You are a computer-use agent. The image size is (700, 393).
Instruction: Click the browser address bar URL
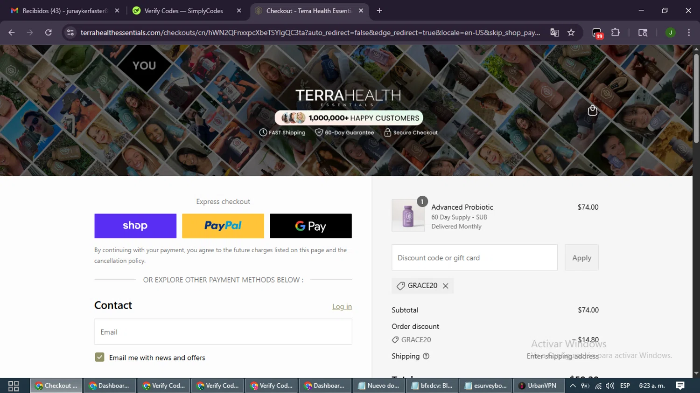[310, 33]
